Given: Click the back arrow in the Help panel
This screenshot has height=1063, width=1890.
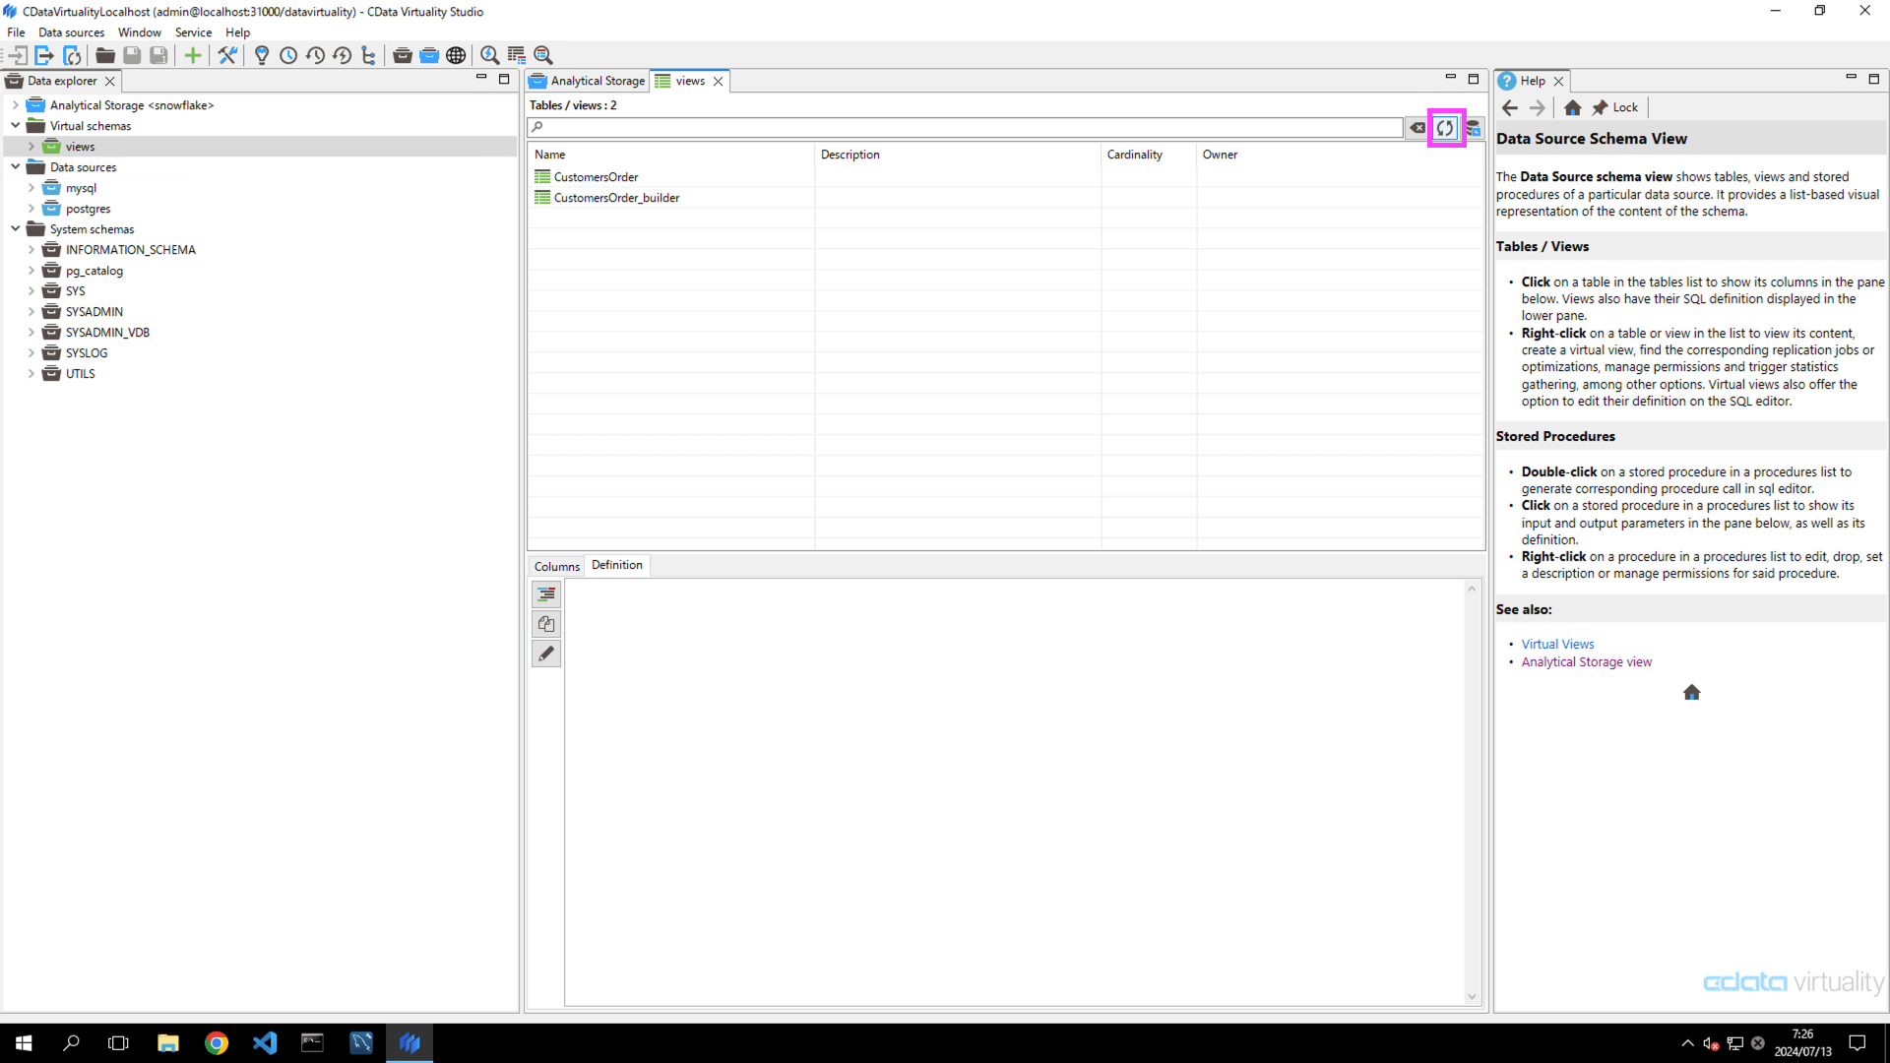Looking at the screenshot, I should coord(1510,107).
